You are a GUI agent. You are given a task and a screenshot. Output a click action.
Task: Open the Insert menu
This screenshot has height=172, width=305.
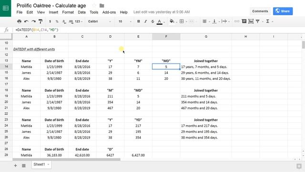coord(53,12)
